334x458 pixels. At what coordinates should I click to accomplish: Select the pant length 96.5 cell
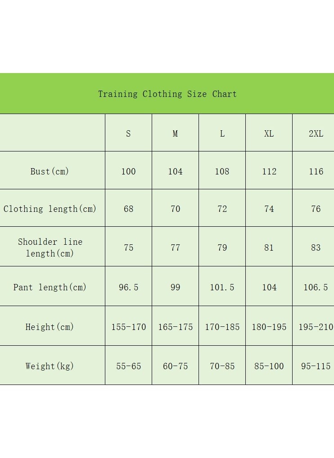click(x=128, y=286)
